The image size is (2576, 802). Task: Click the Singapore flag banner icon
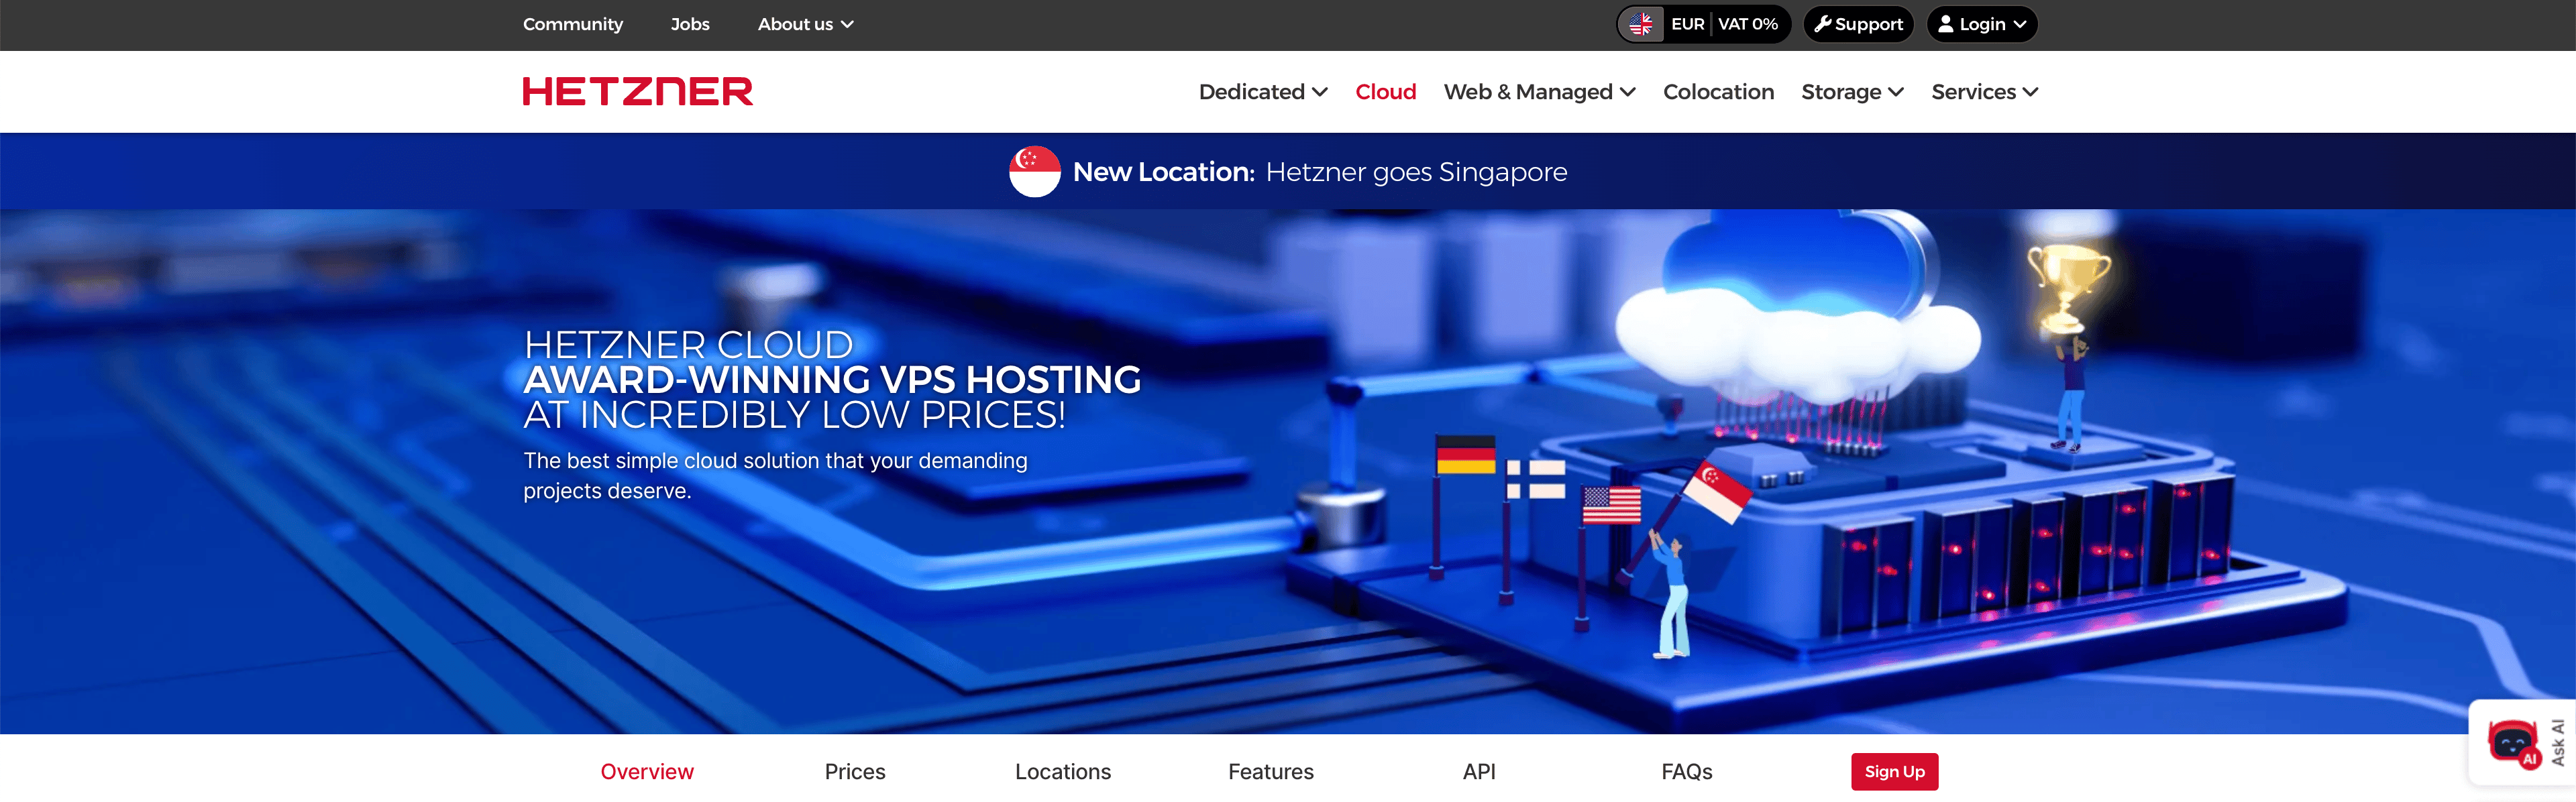(x=1034, y=172)
